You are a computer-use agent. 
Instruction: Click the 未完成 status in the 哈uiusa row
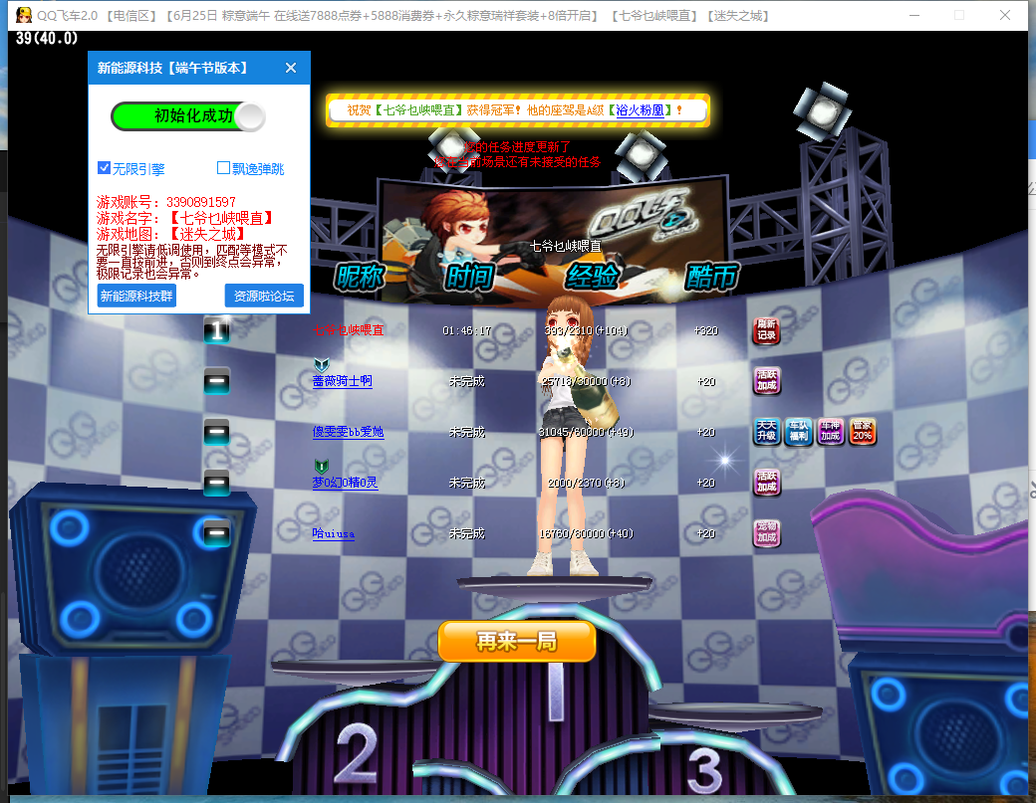click(467, 533)
